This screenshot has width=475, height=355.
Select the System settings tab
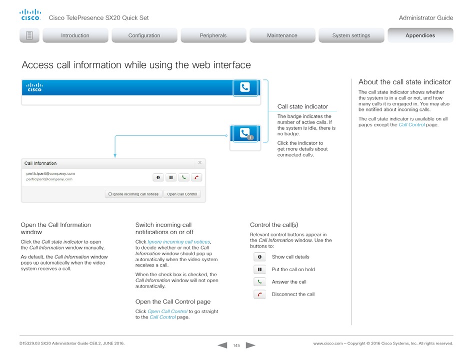click(351, 35)
